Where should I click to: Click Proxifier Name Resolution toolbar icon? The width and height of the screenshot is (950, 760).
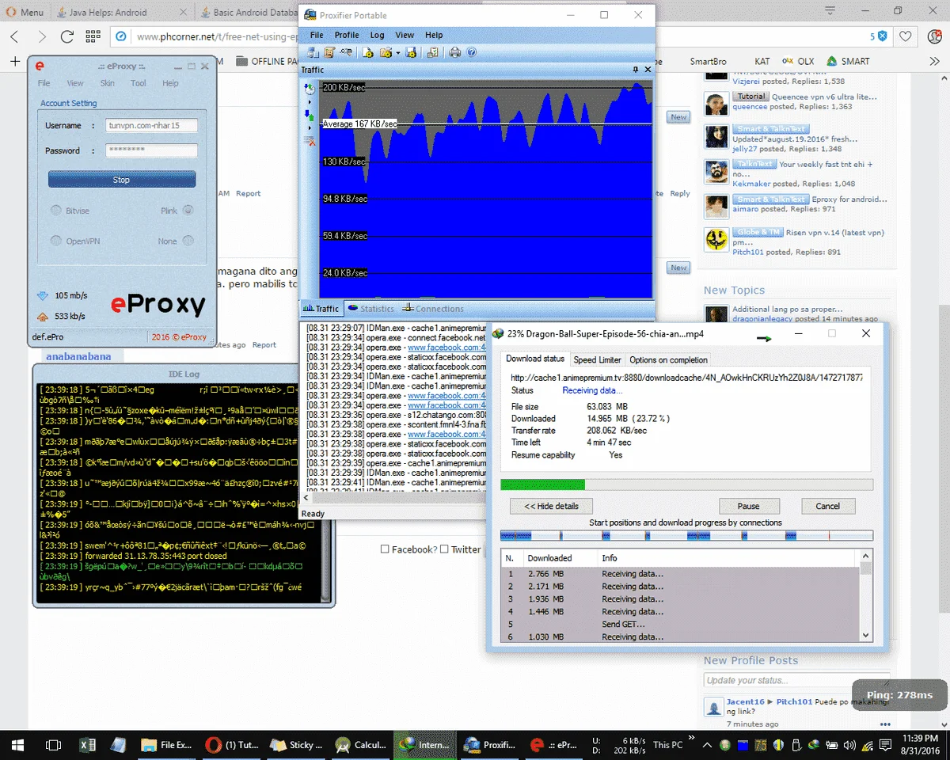click(346, 52)
